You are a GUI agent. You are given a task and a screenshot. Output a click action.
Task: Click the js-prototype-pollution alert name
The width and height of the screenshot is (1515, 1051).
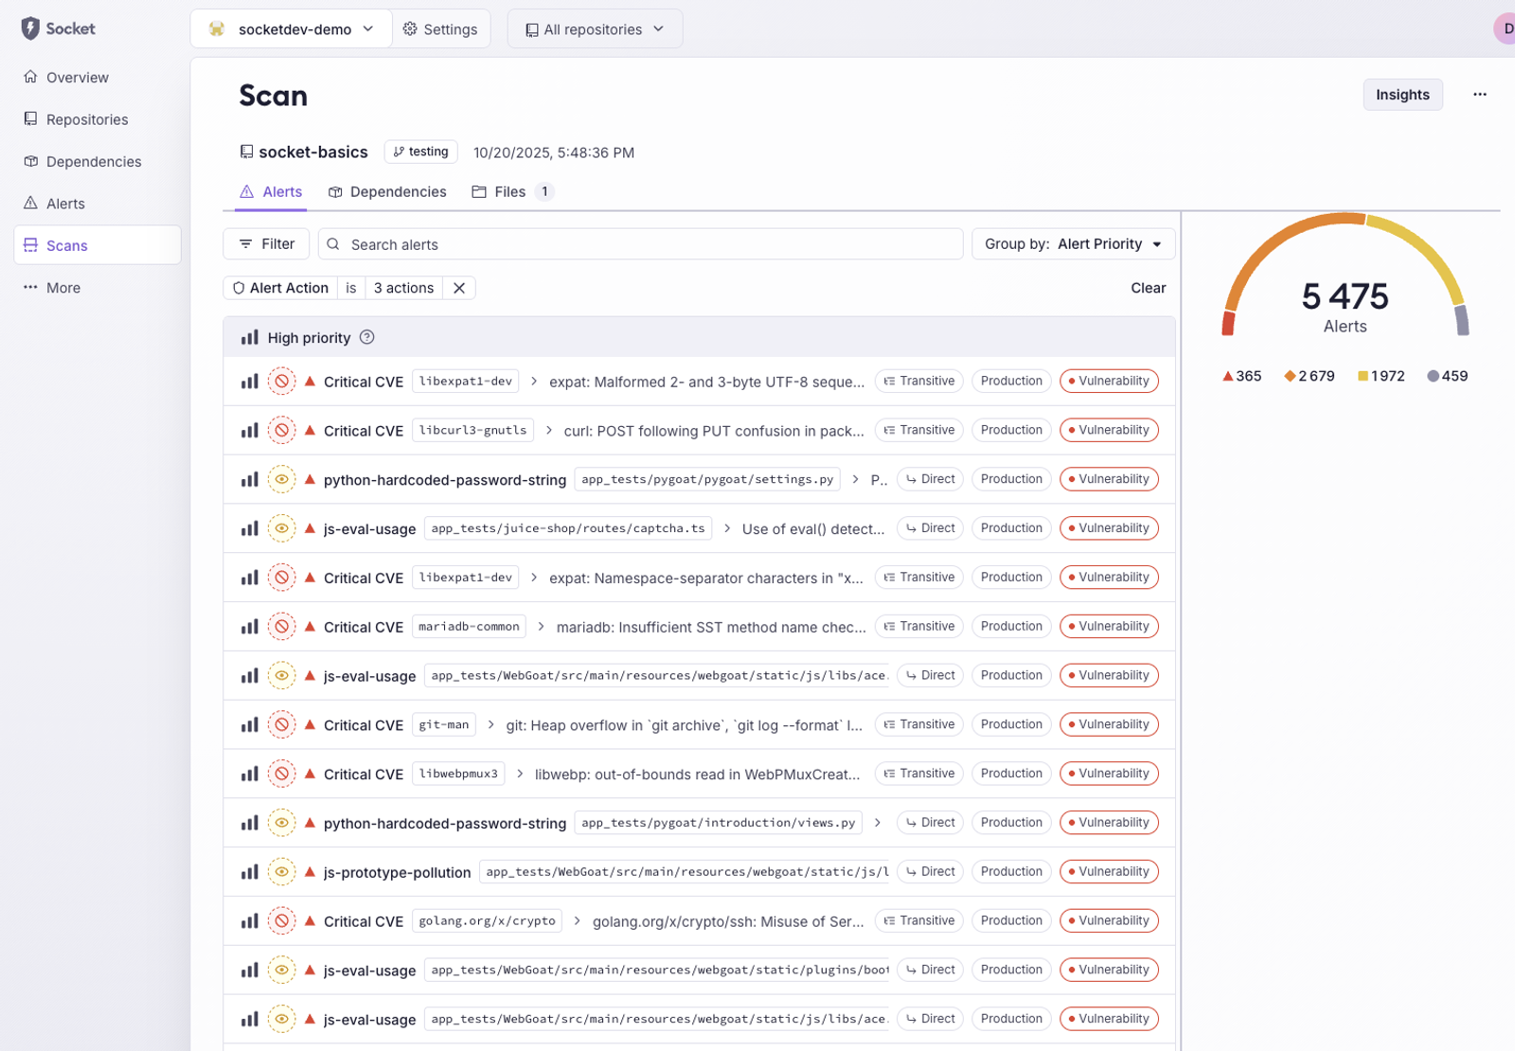[x=397, y=873]
